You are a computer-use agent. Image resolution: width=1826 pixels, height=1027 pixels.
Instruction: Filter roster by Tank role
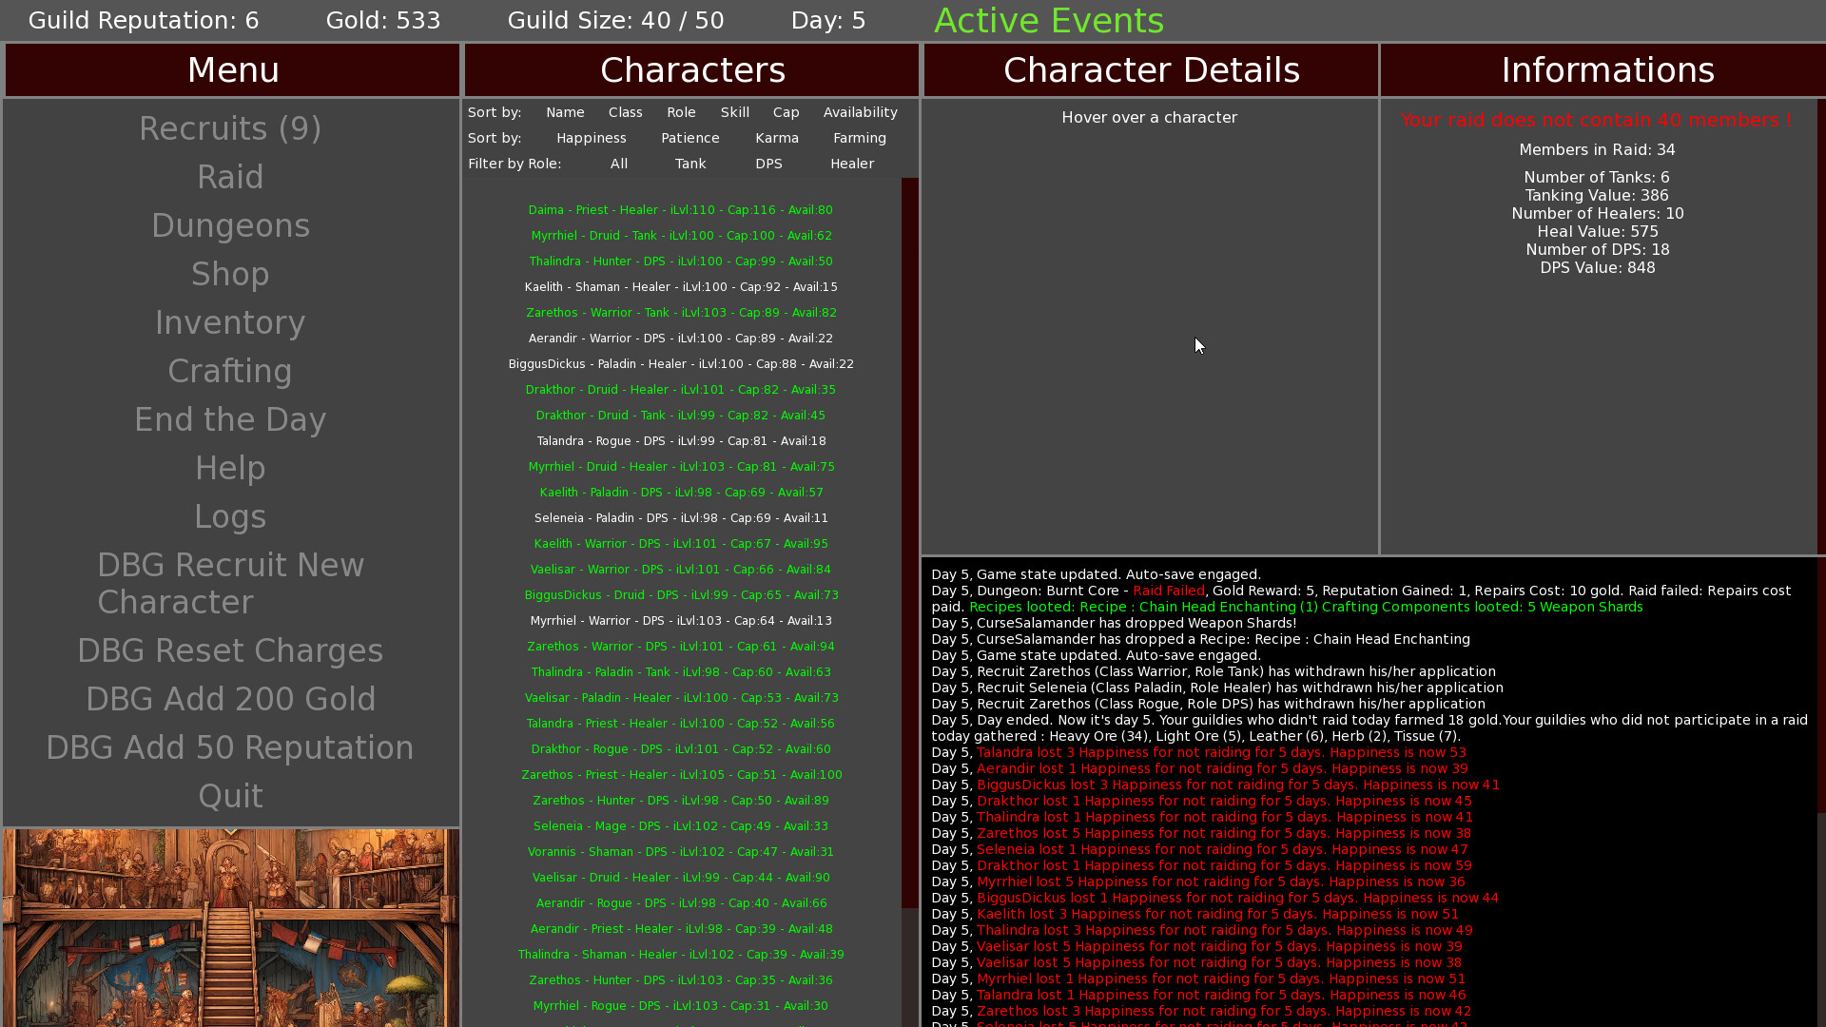(x=690, y=164)
